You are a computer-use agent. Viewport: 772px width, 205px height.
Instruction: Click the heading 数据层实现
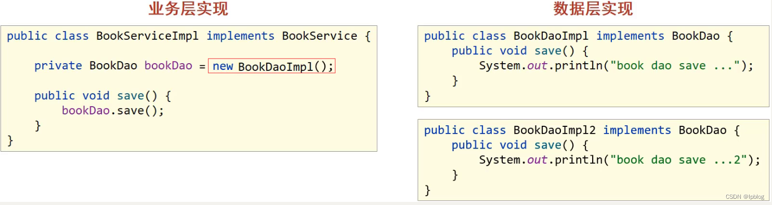click(x=593, y=9)
